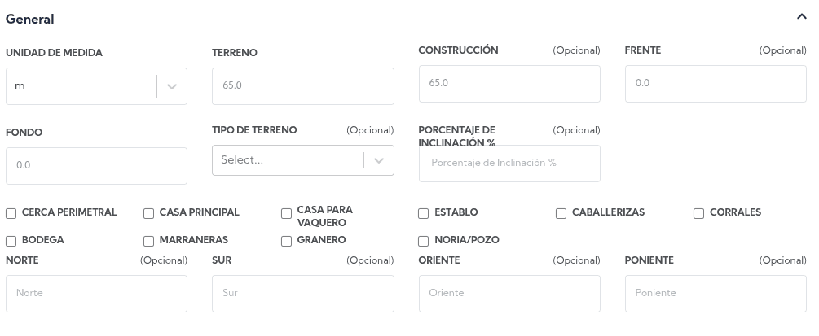Screen dimensions: 819x336
Task: Click the Norte text field
Action: click(96, 293)
